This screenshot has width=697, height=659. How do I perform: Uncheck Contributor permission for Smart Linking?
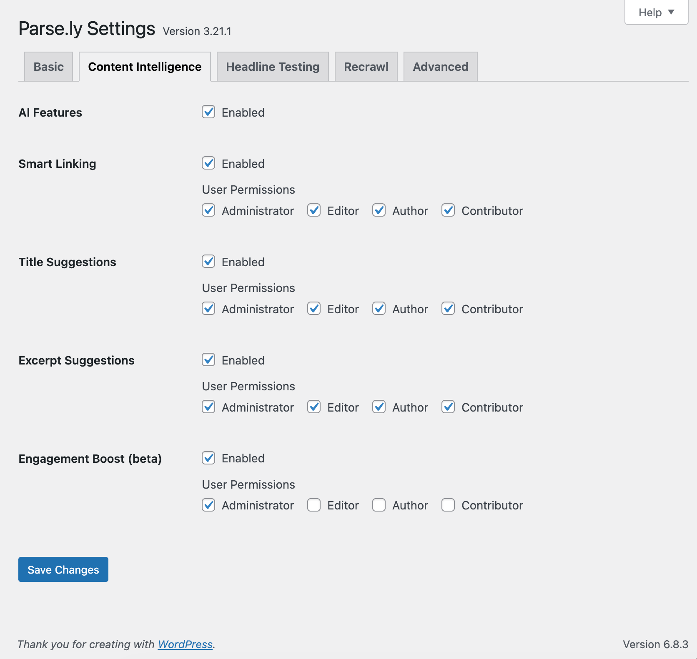448,210
